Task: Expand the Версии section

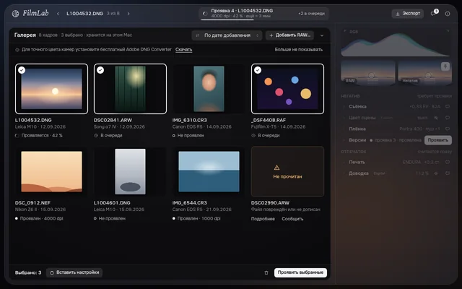Action: click(x=344, y=140)
